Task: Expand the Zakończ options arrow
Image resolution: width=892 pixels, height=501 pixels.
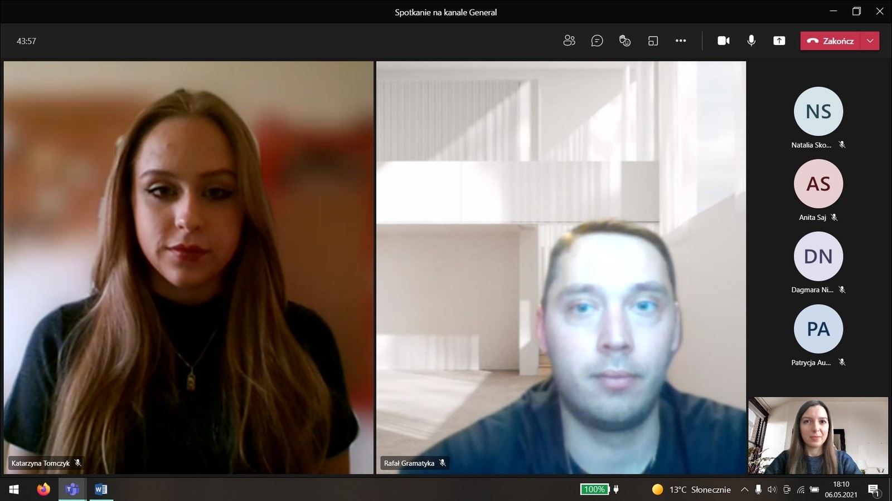Action: click(870, 41)
